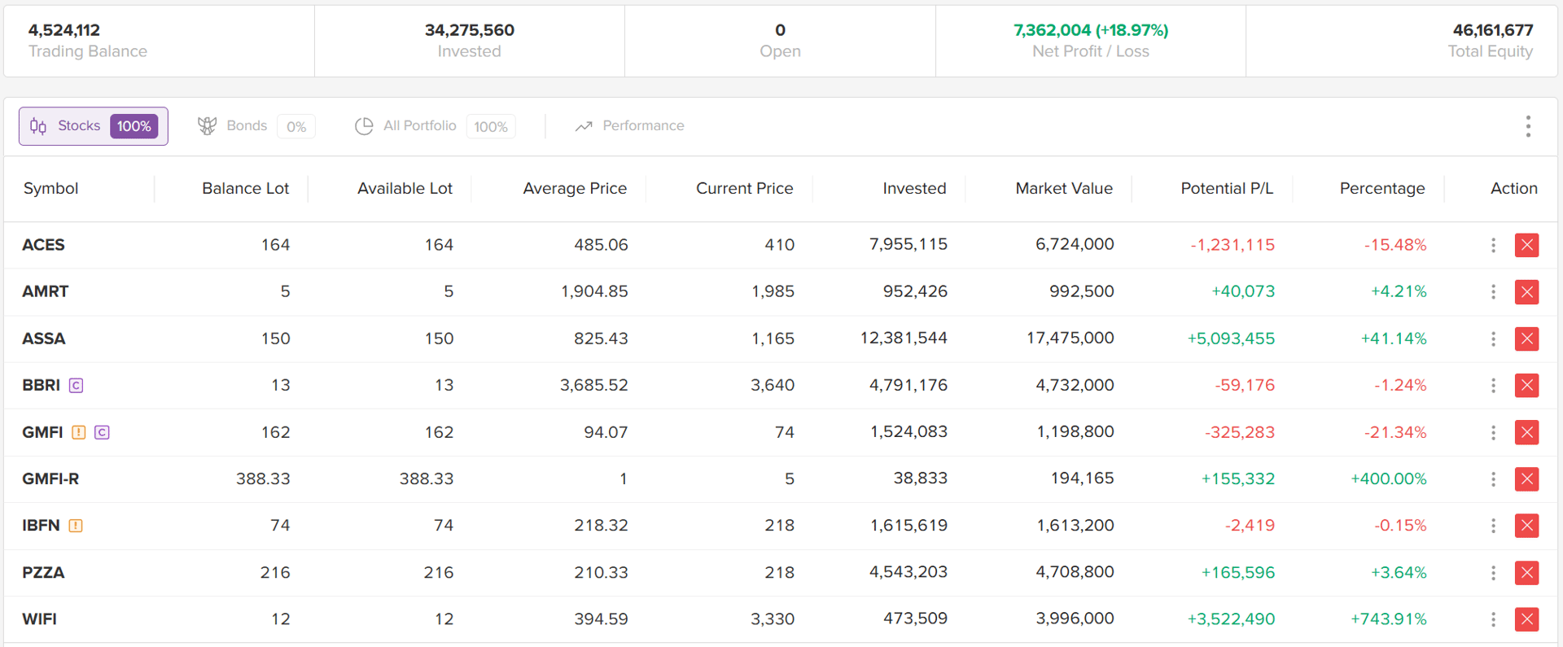Click the red sell button for BBRI
This screenshot has width=1563, height=647.
(x=1526, y=385)
